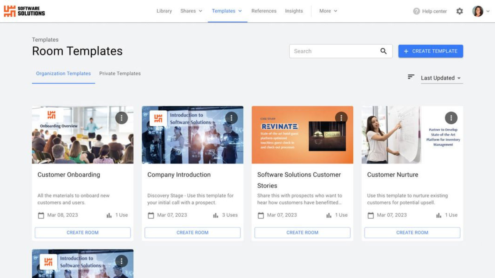Expand the More menu
This screenshot has width=495, height=278.
point(328,11)
